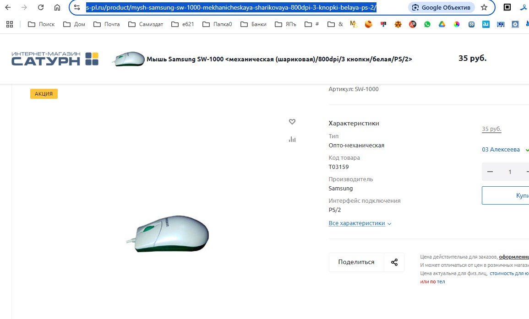Click the URL address bar

point(231,7)
